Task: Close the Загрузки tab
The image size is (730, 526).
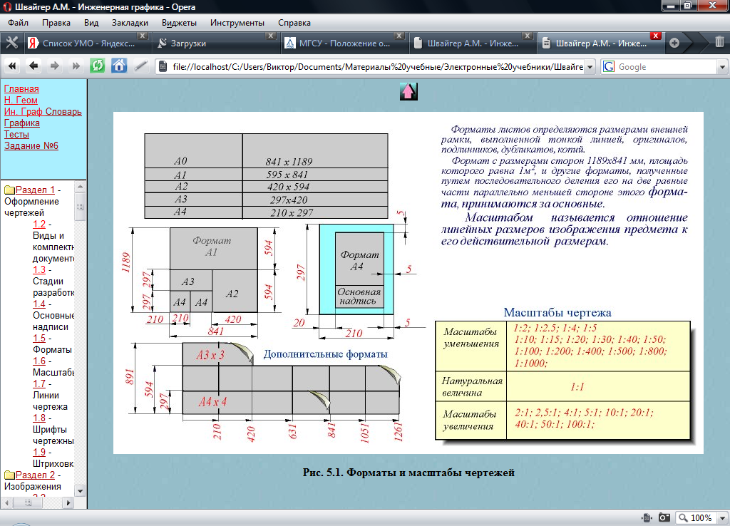Action: click(x=271, y=36)
